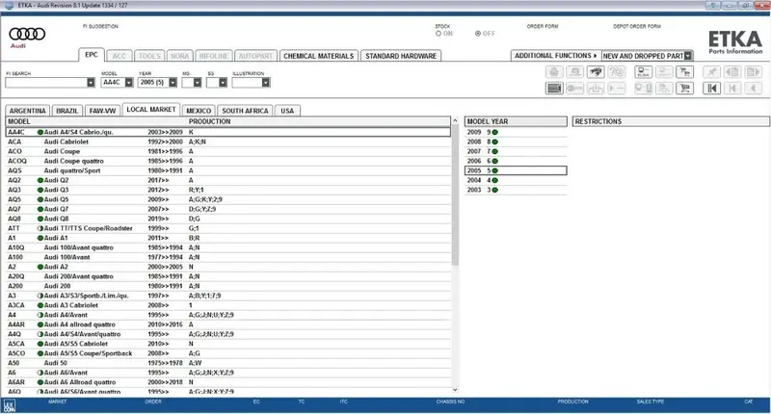The width and height of the screenshot is (771, 414).
Task: Click the key icon in toolbar
Action: tap(574, 89)
